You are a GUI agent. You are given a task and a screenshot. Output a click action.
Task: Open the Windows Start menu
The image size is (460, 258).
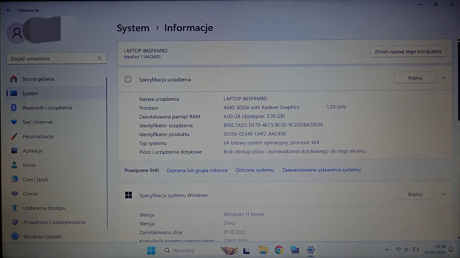[151, 250]
